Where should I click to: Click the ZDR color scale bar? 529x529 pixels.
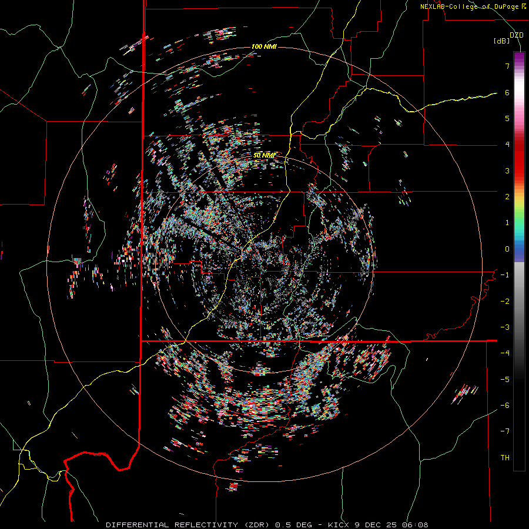[x=519, y=261]
